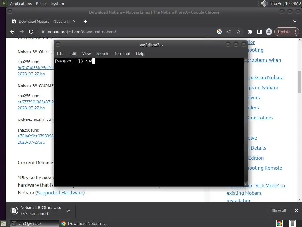Open the a761a6f0fe0798358 checksum link
The image size is (302, 227).
[x=36, y=136]
